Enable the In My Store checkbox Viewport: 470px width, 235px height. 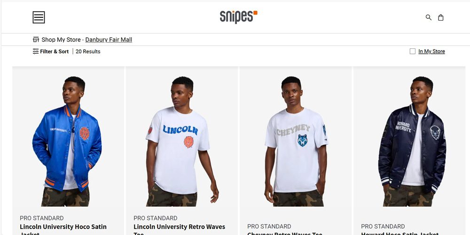pos(413,51)
